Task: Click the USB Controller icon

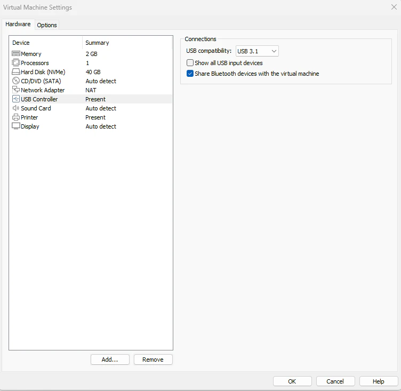Action: tap(16, 99)
